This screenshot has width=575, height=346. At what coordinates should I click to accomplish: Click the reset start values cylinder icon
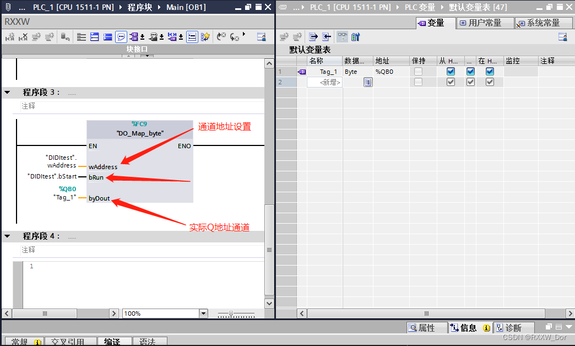pos(66,37)
